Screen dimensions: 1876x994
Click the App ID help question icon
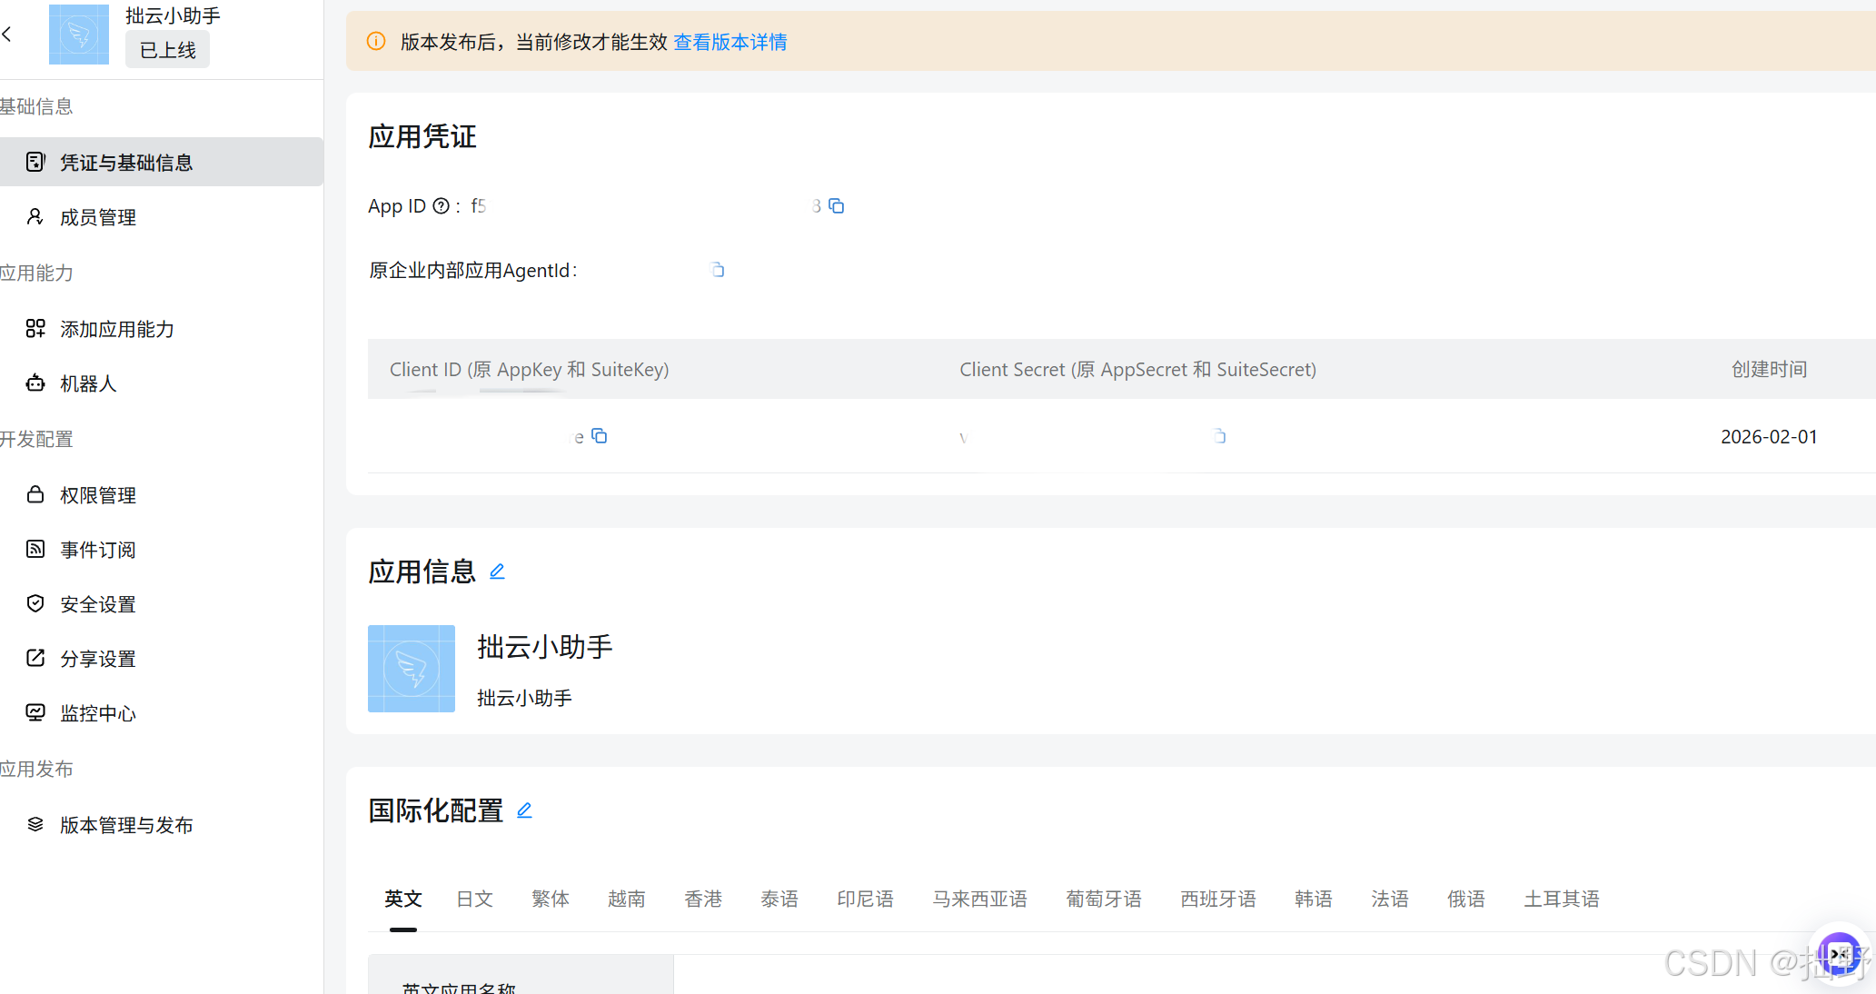click(x=441, y=206)
